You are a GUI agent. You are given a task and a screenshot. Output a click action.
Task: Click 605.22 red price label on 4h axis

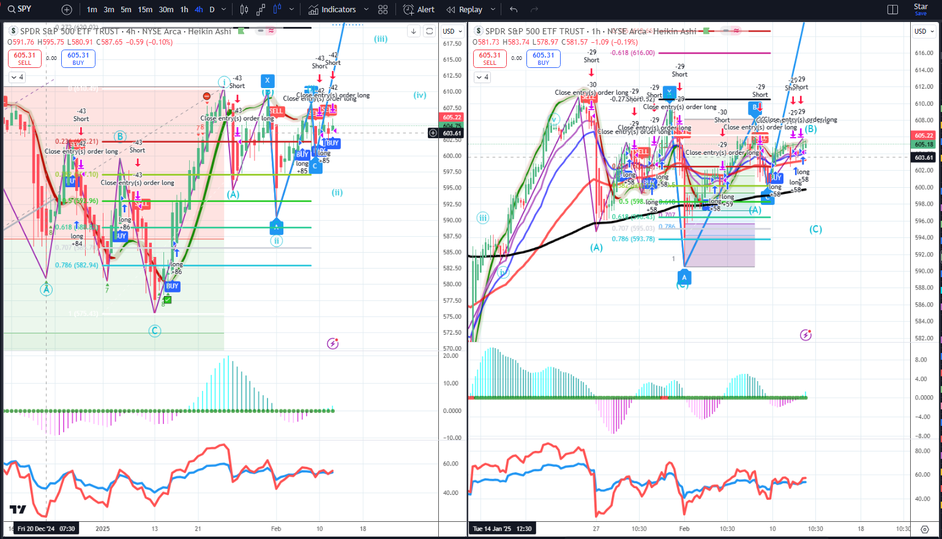[452, 117]
